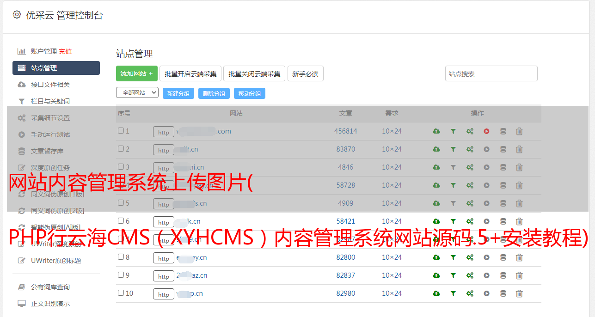The image size is (595, 317).
Task: Tick the checkbox for site row 6
Action: click(121, 221)
